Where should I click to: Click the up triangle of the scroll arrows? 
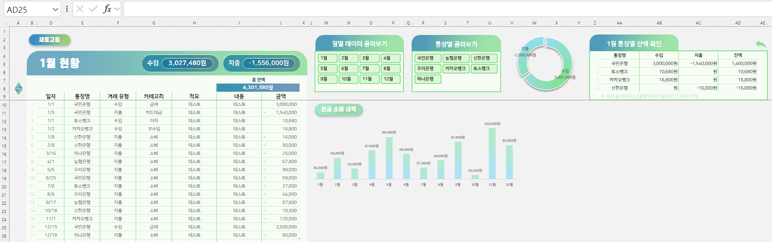[x=19, y=85]
